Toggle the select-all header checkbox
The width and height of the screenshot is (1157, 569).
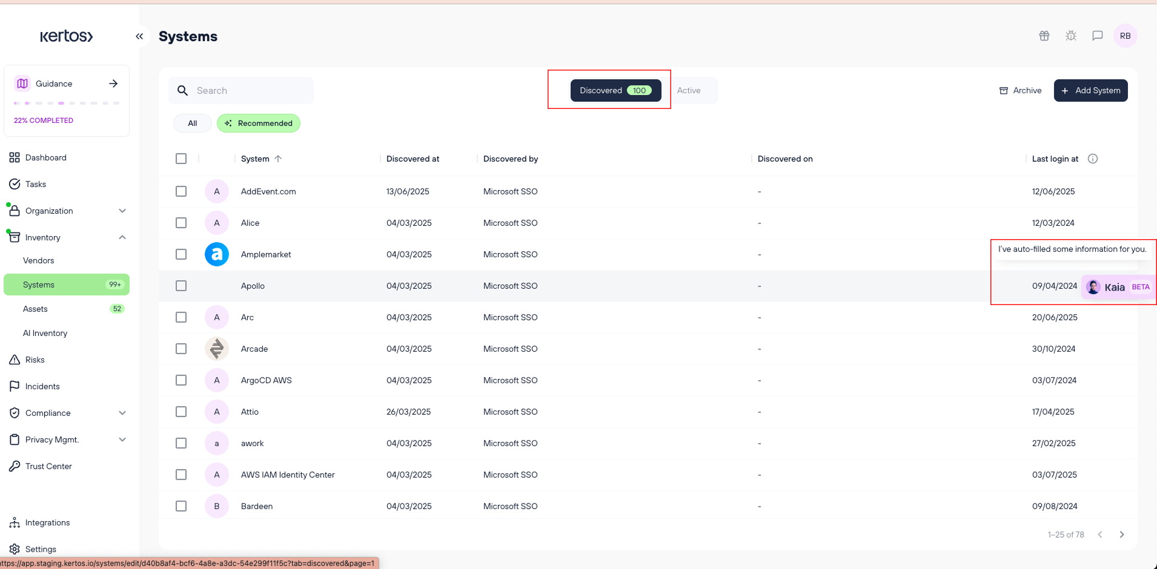[x=181, y=159]
